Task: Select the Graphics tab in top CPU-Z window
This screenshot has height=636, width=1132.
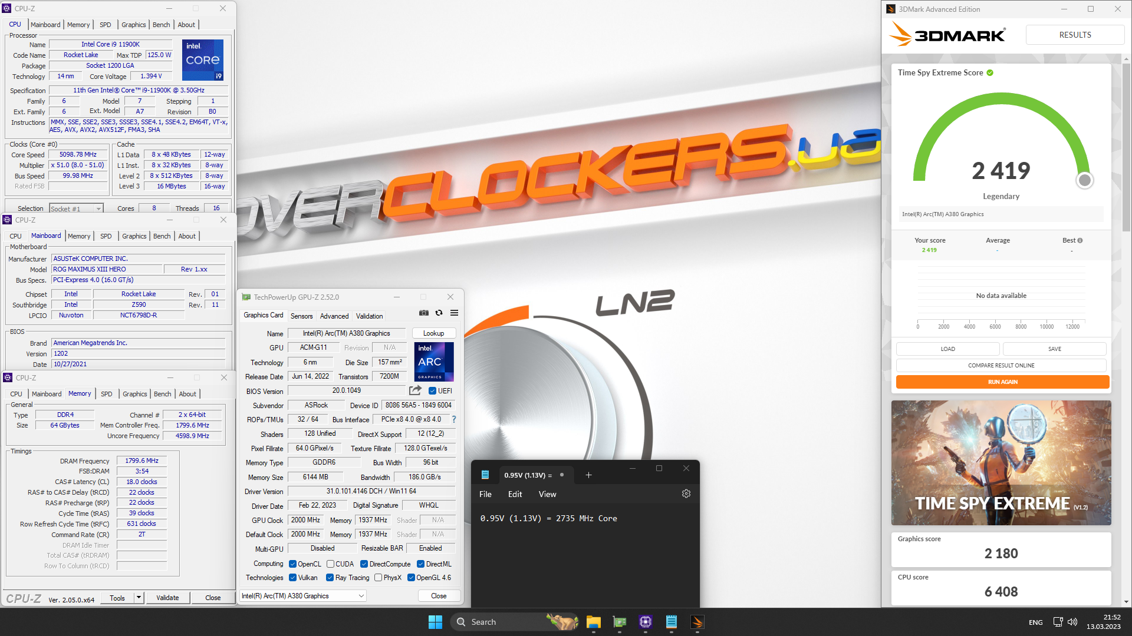Action: point(133,25)
